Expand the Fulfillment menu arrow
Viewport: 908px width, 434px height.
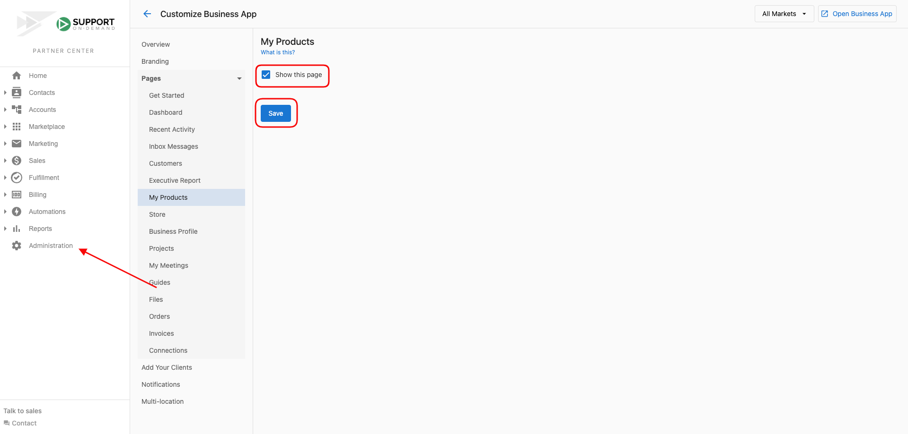click(x=5, y=178)
